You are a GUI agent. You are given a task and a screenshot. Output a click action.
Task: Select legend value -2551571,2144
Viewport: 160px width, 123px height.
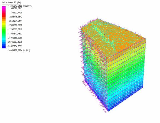click(x=15, y=21)
